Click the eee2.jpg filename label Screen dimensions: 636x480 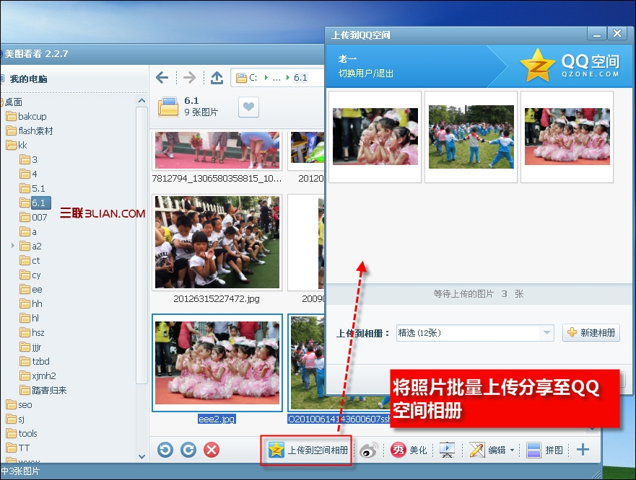pos(217,419)
